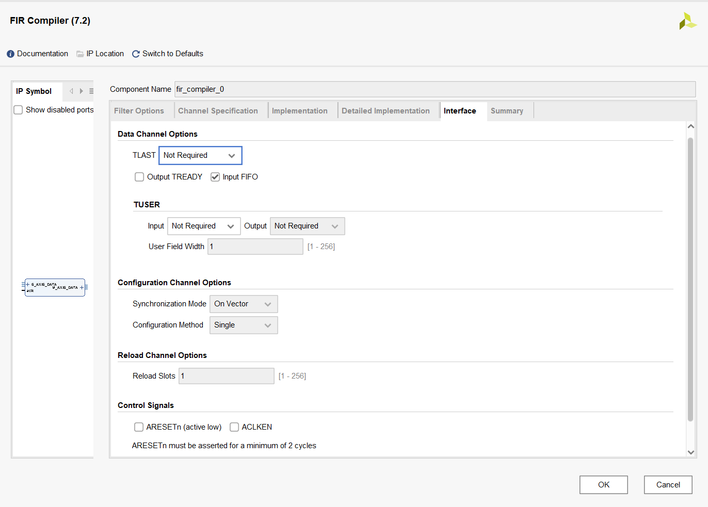Screen dimensions: 708x507
Task: Click the User Field Width field
Action: coord(255,247)
